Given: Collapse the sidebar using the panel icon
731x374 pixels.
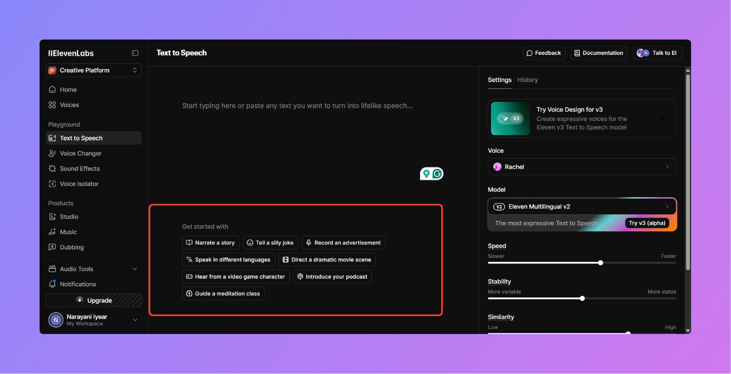Looking at the screenshot, I should (135, 53).
